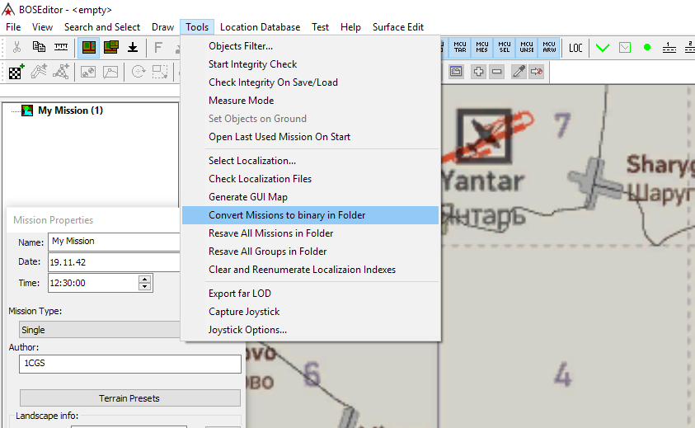This screenshot has width=695, height=428.
Task: Select Export far LOD
Action: (310, 294)
